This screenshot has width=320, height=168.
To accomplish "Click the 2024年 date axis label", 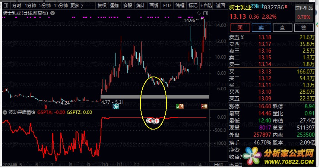I will tap(10, 165).
